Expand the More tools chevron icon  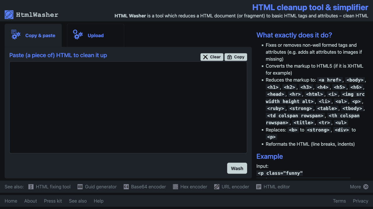click(366, 187)
